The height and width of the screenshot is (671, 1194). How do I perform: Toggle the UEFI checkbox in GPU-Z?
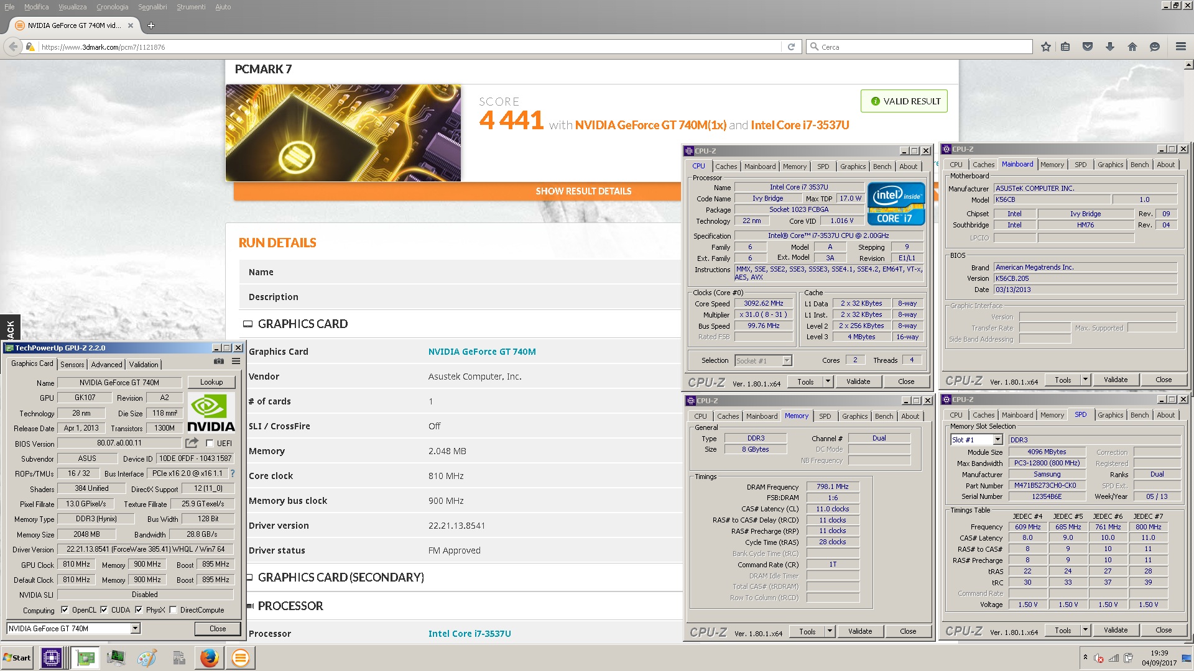pyautogui.click(x=210, y=444)
